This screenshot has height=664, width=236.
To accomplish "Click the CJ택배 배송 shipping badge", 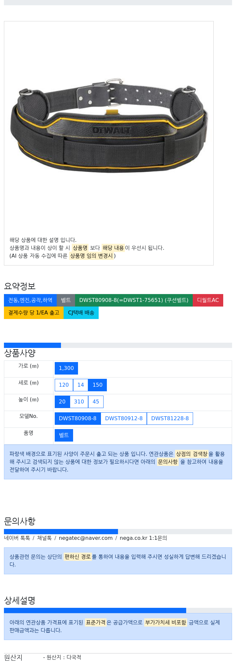I will 81,313.
